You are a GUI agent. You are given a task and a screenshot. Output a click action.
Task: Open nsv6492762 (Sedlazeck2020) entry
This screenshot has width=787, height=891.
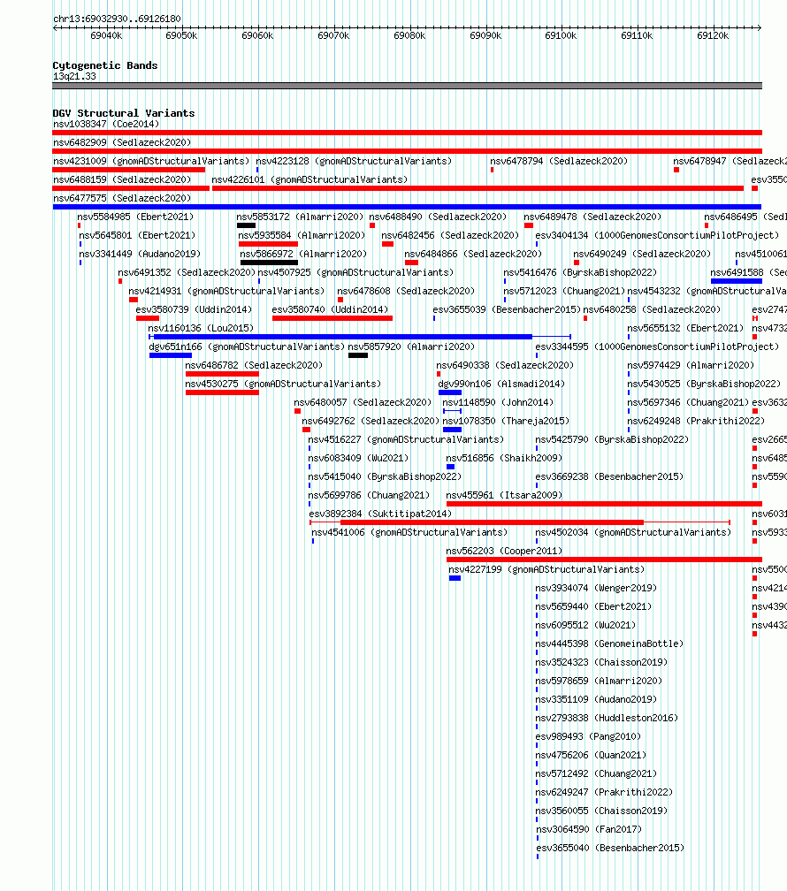(371, 421)
